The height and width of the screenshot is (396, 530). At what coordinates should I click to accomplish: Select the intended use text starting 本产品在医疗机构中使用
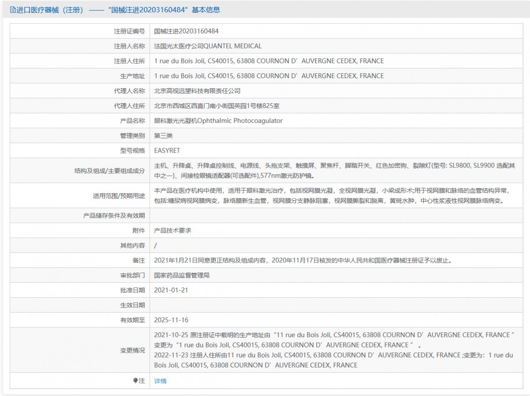click(332, 195)
